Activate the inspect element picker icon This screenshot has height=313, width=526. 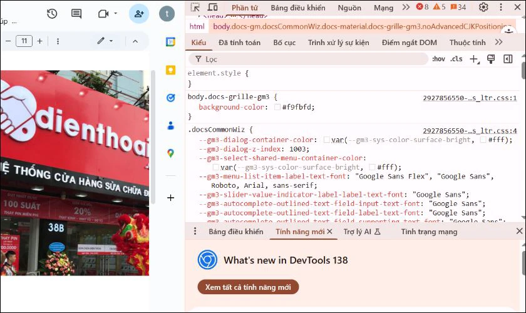click(x=195, y=8)
